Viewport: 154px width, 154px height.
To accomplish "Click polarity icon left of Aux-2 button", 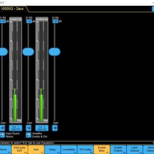I will (28, 128).
